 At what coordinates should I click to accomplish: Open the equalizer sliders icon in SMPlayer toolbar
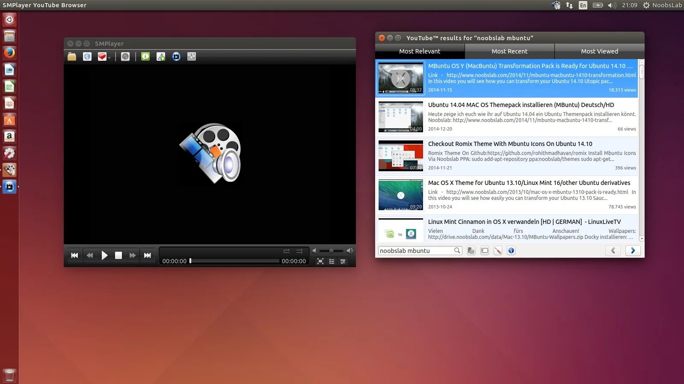192,57
